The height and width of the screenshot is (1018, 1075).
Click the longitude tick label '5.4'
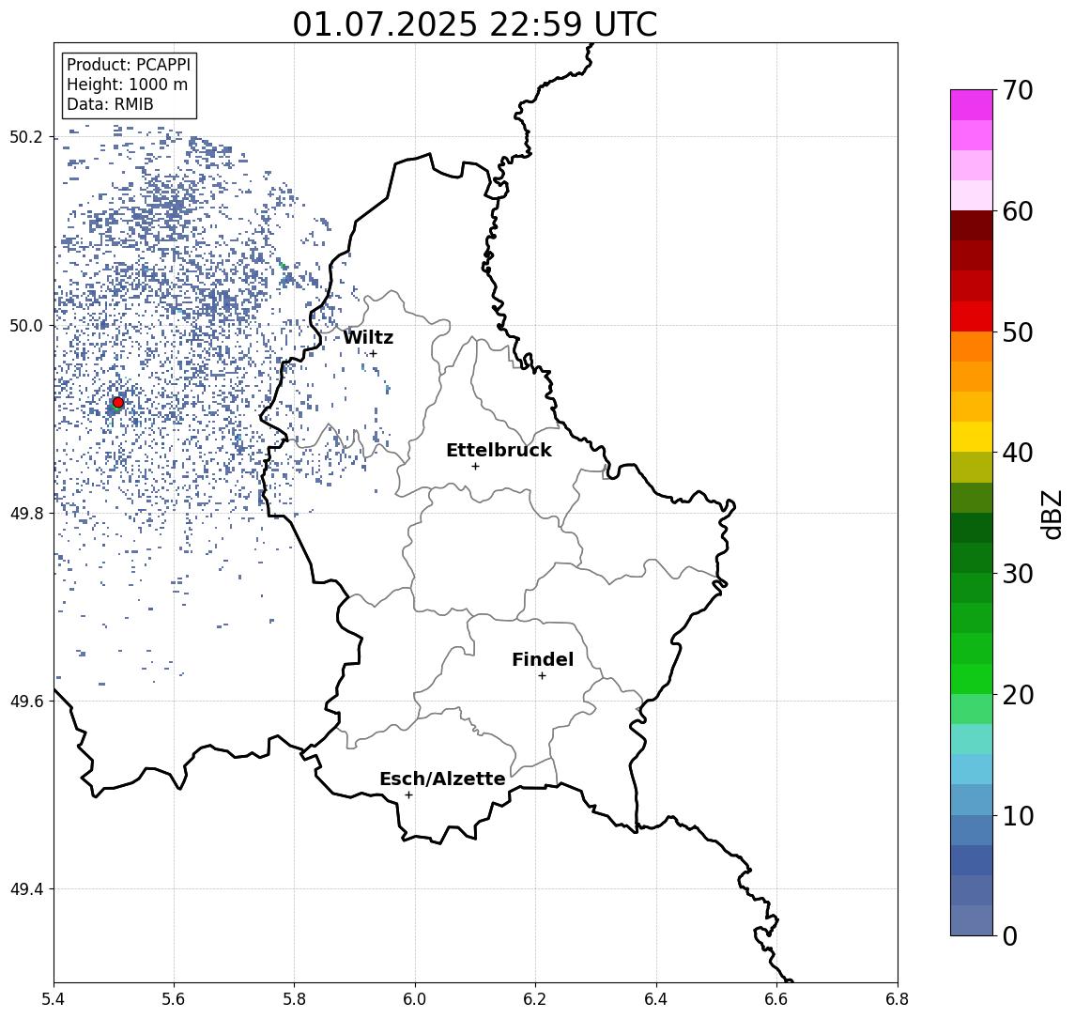tap(54, 999)
